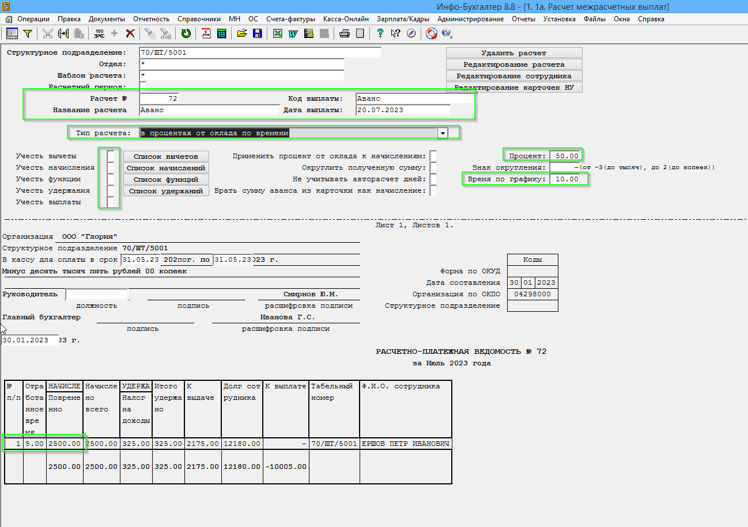The width and height of the screenshot is (748, 527).
Task: Toggle the Учесть выплаты checkbox
Action: point(111,202)
